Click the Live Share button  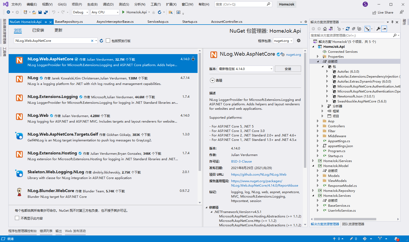(383, 13)
